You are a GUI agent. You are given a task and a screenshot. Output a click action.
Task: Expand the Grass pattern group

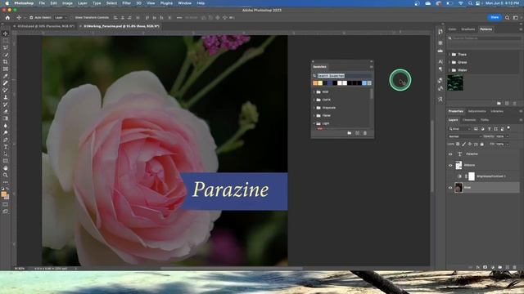click(x=449, y=62)
